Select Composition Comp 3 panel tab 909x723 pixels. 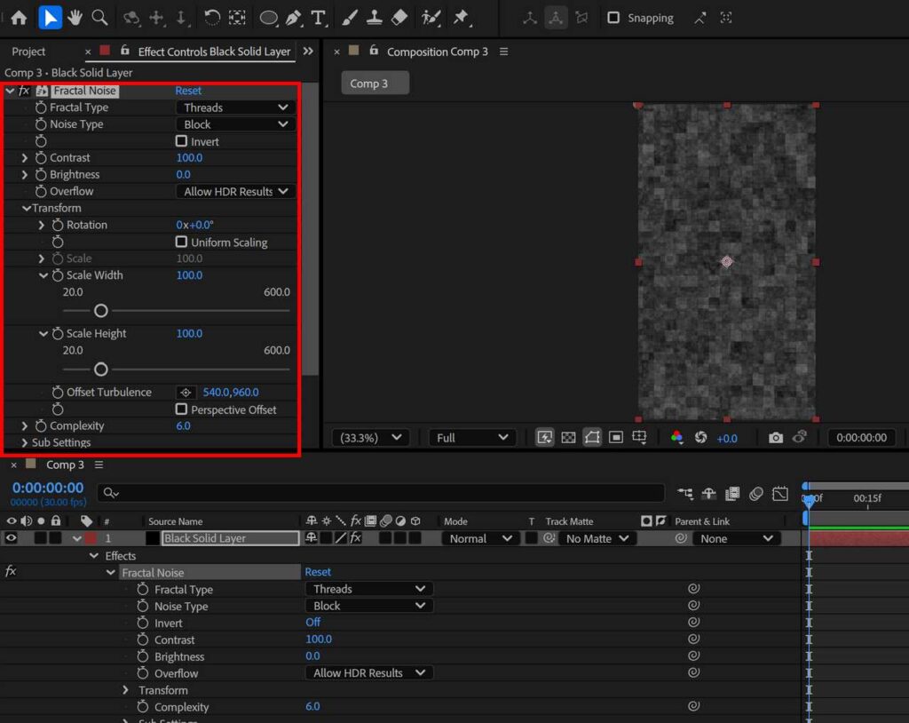437,52
